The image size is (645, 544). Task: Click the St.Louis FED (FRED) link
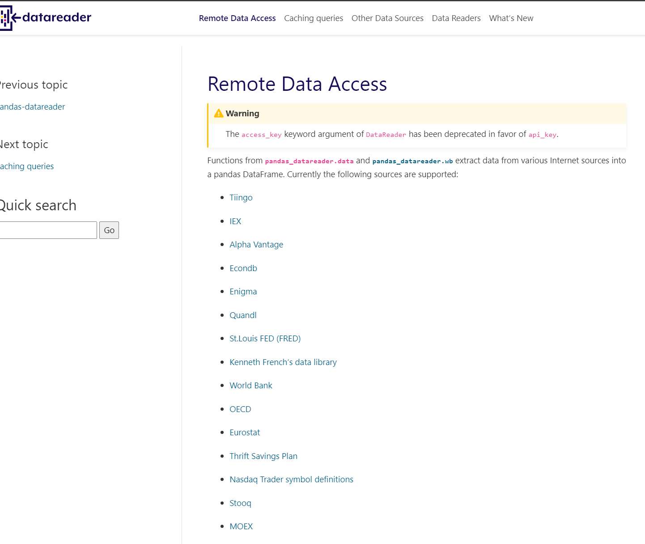tap(265, 339)
